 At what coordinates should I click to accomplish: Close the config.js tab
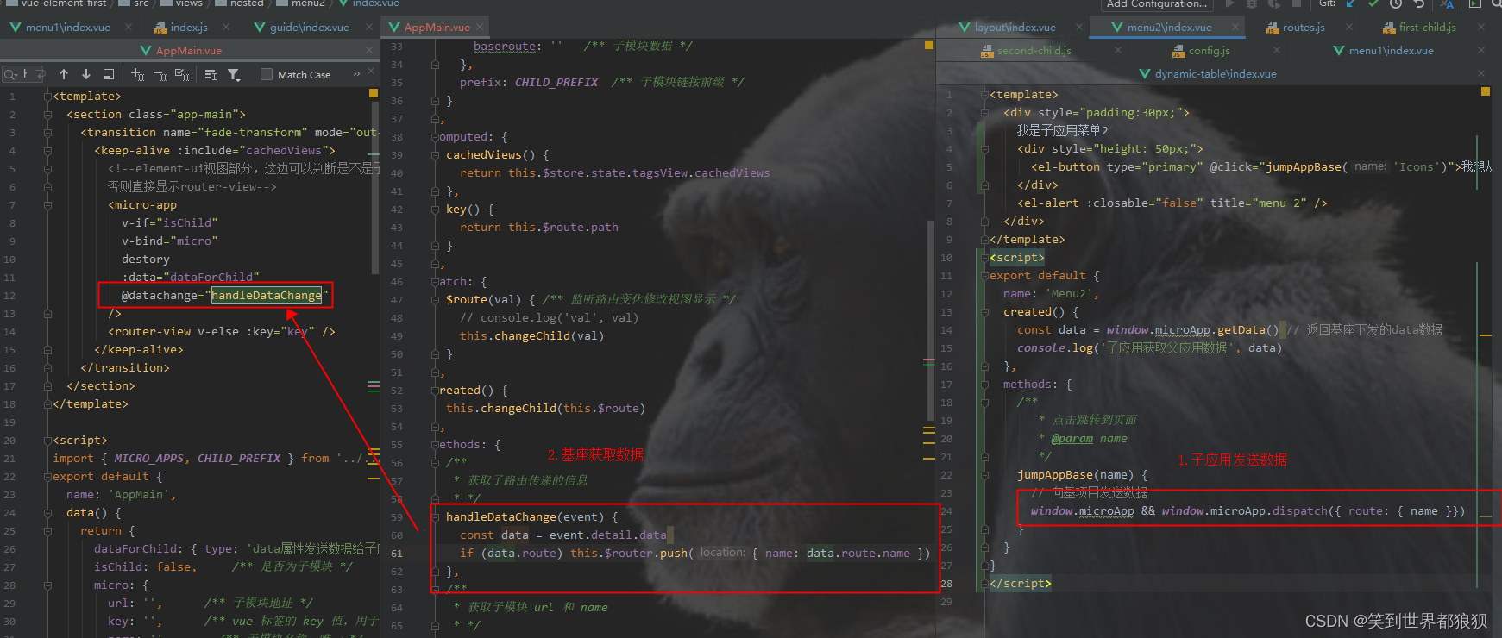click(x=1277, y=51)
